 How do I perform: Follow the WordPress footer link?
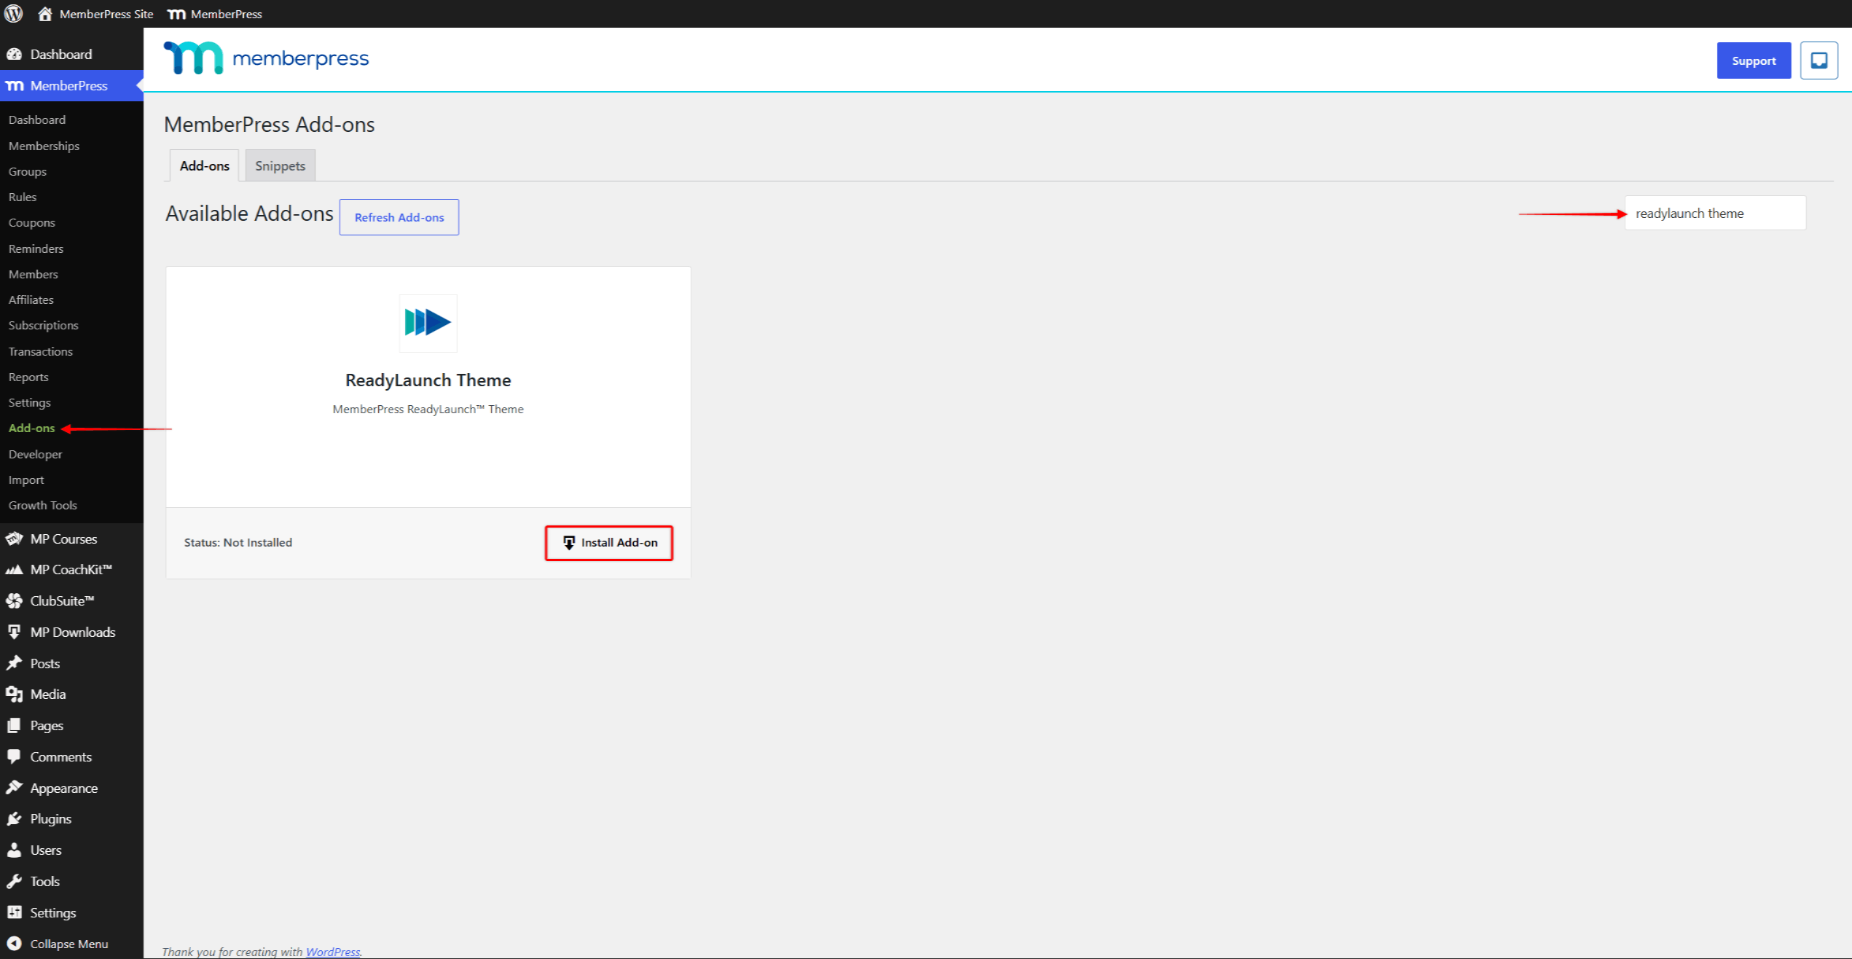coord(332,952)
